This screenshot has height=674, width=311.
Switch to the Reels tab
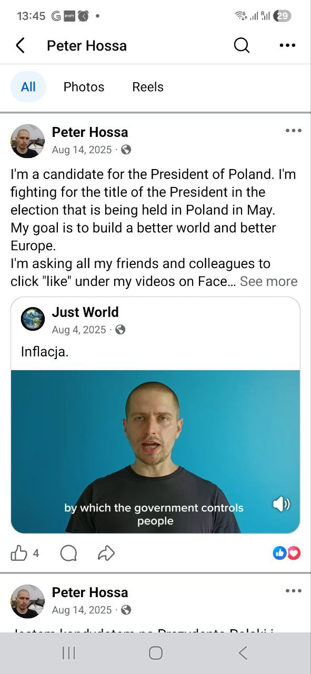148,87
